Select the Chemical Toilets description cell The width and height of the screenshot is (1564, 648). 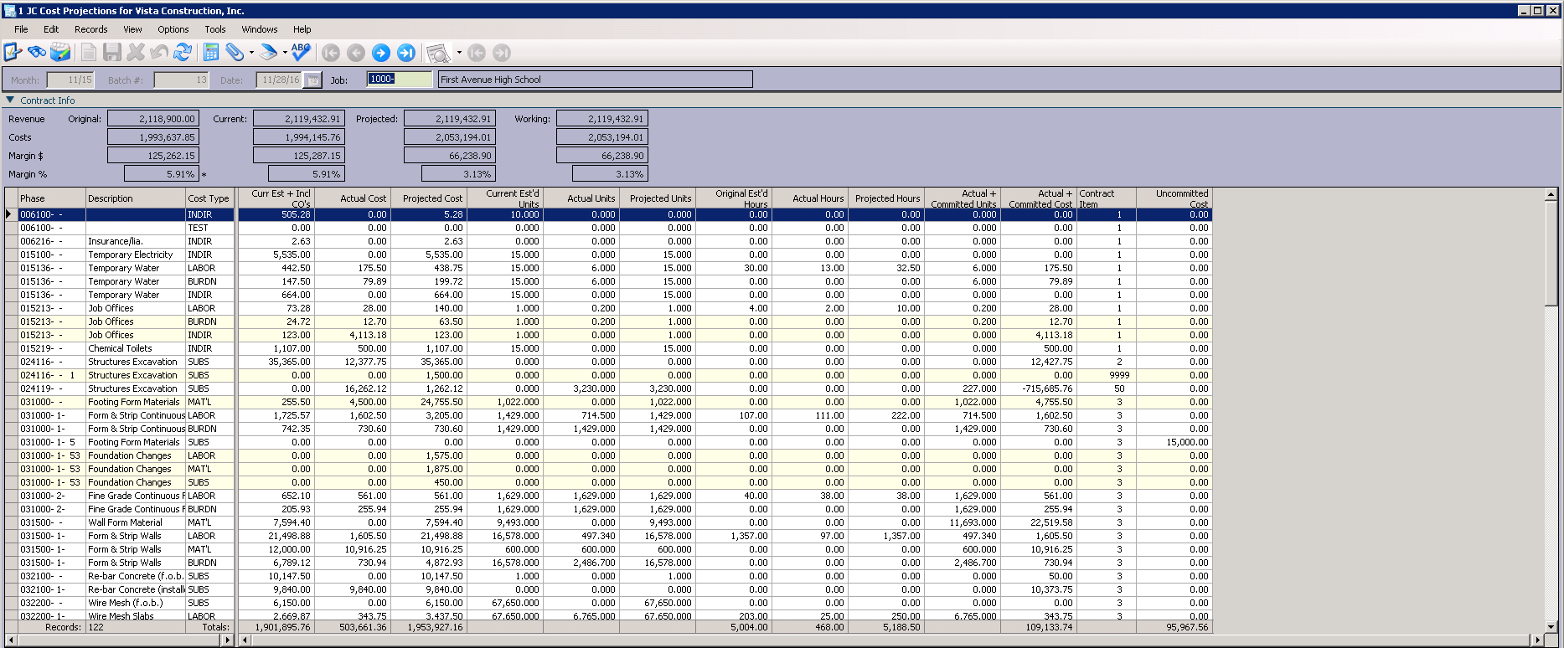[136, 348]
